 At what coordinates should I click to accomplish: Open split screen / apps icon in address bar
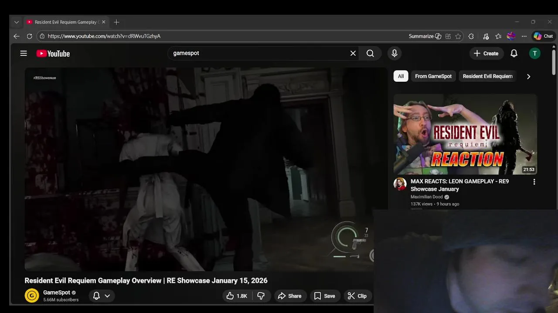[x=448, y=36]
